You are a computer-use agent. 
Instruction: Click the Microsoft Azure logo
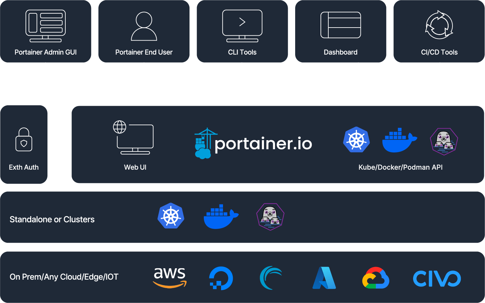[324, 278]
